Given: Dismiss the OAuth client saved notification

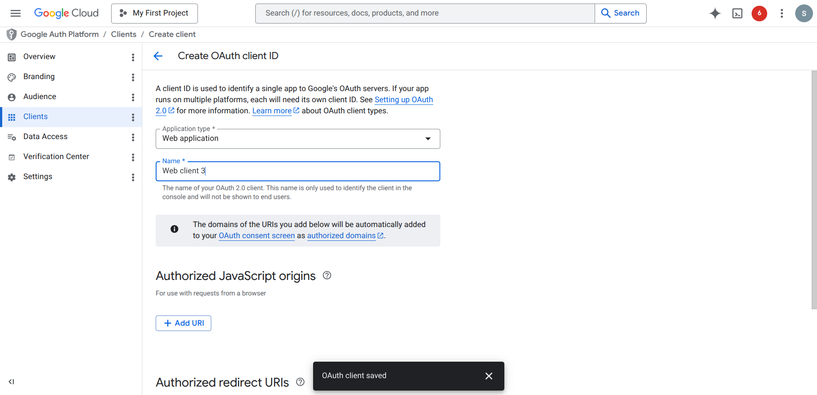Looking at the screenshot, I should [x=489, y=376].
